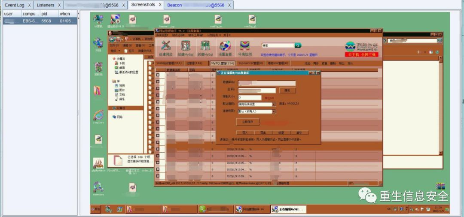Viewport: 464px width, 217px height.
Task: Open the 回收站 recycle bin icon
Action: [x=98, y=69]
